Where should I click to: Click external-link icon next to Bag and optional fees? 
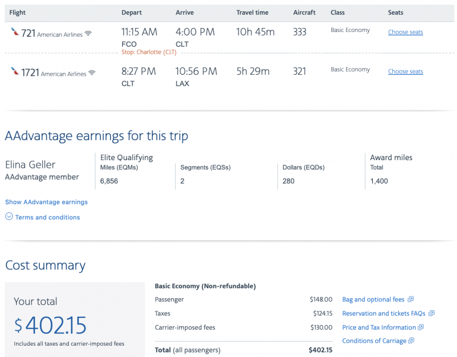pyautogui.click(x=411, y=299)
